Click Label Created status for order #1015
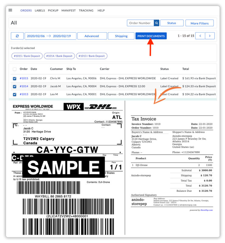The height and width of the screenshot is (243, 225). (x=169, y=78)
